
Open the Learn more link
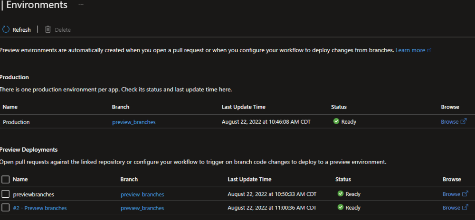click(410, 50)
